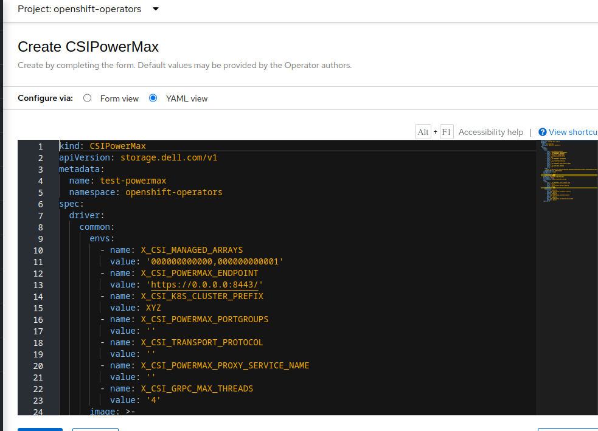Click the caret arrow next to Project name
Viewport: 598px width, 431px height.
pyautogui.click(x=155, y=10)
